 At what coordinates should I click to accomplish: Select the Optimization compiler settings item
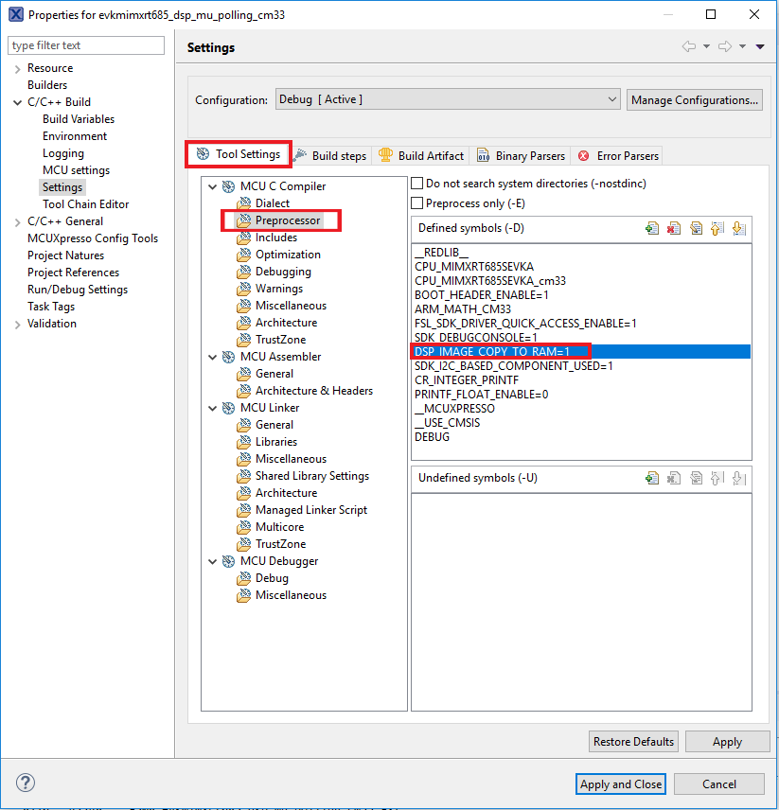click(x=288, y=255)
